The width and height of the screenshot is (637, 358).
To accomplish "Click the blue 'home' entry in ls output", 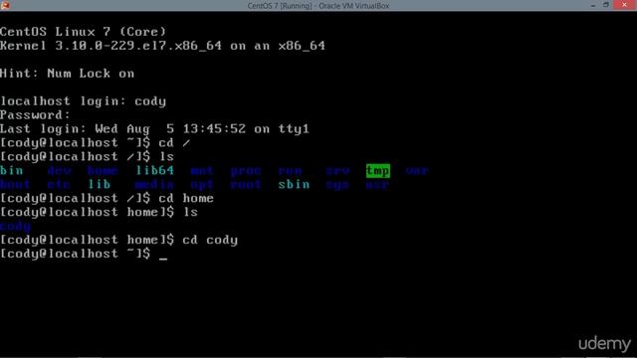I will pyautogui.click(x=103, y=170).
